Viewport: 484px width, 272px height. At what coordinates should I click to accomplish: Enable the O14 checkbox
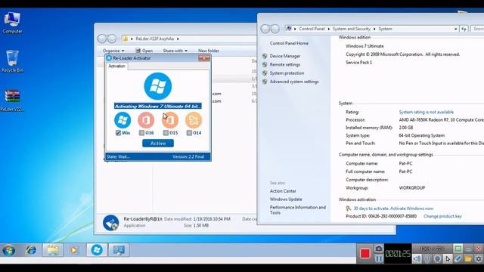click(189, 133)
